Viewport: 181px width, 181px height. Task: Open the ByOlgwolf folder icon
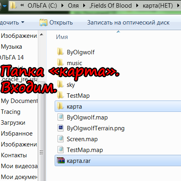pyautogui.click(x=60, y=52)
